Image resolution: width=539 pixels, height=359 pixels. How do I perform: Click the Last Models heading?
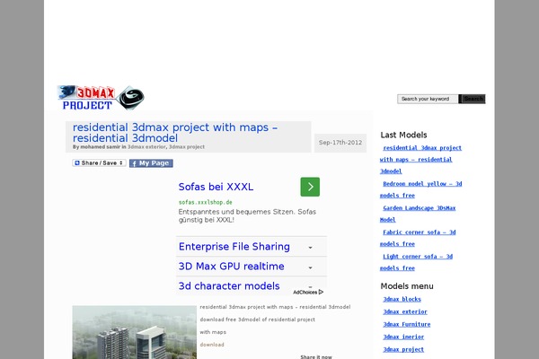tap(403, 135)
